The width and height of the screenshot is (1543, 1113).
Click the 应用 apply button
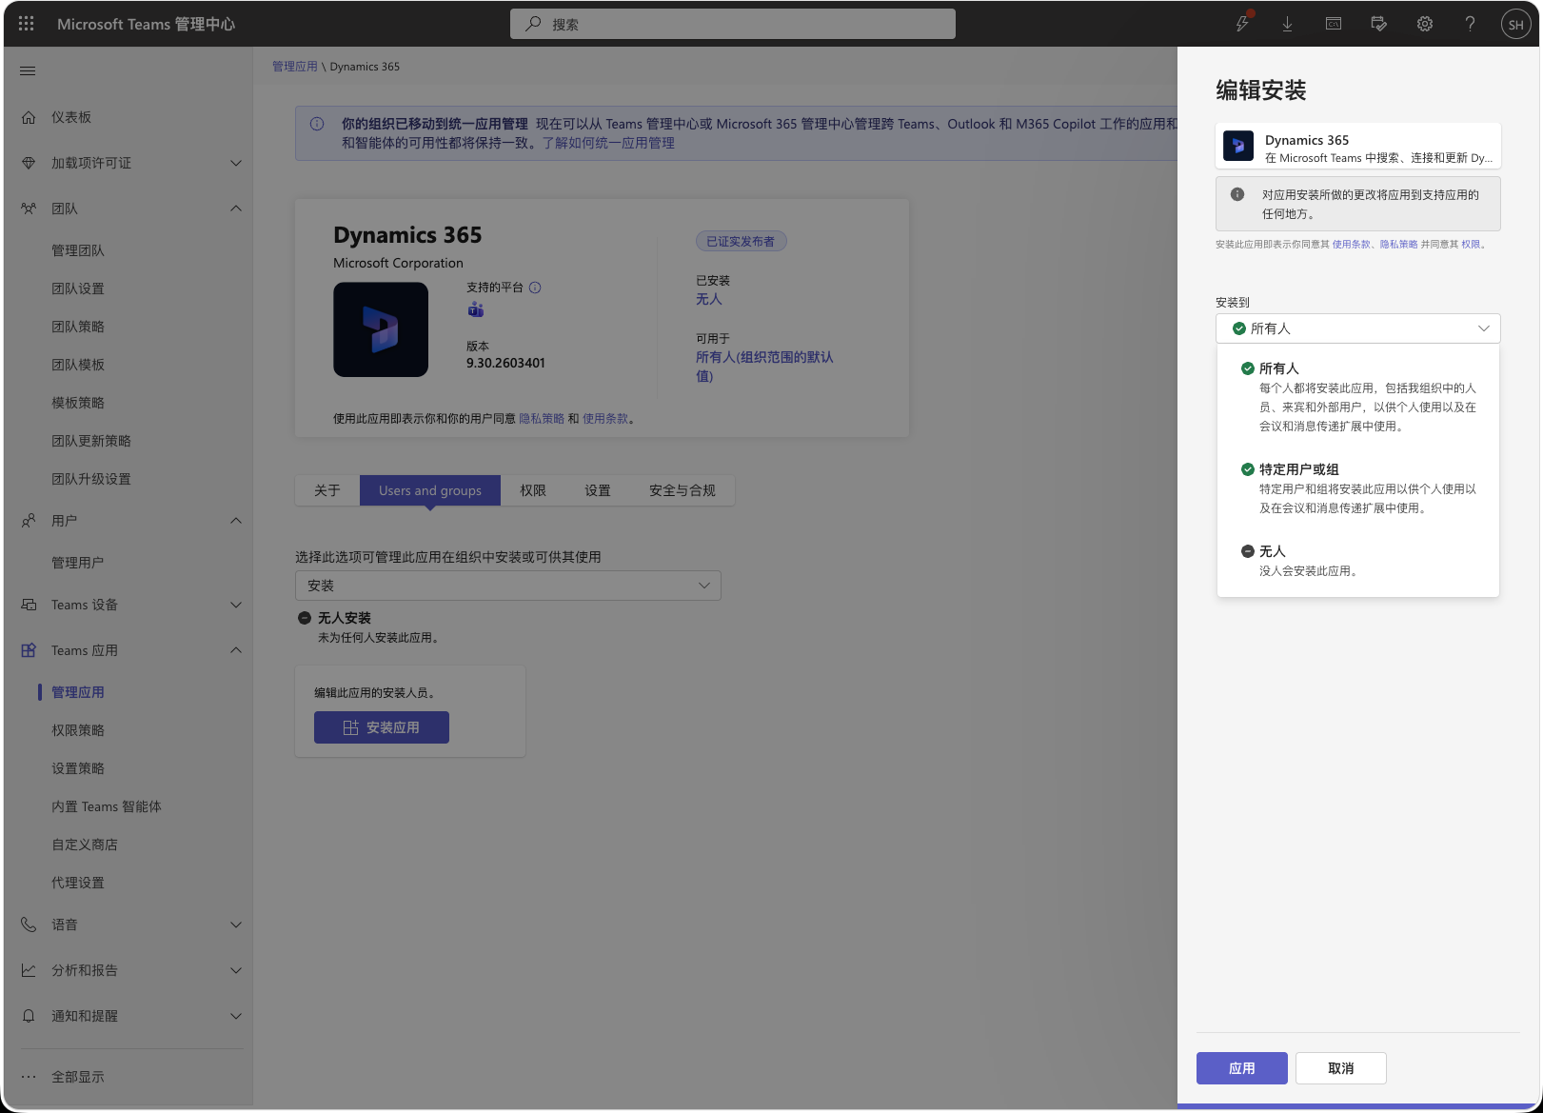[x=1242, y=1068]
